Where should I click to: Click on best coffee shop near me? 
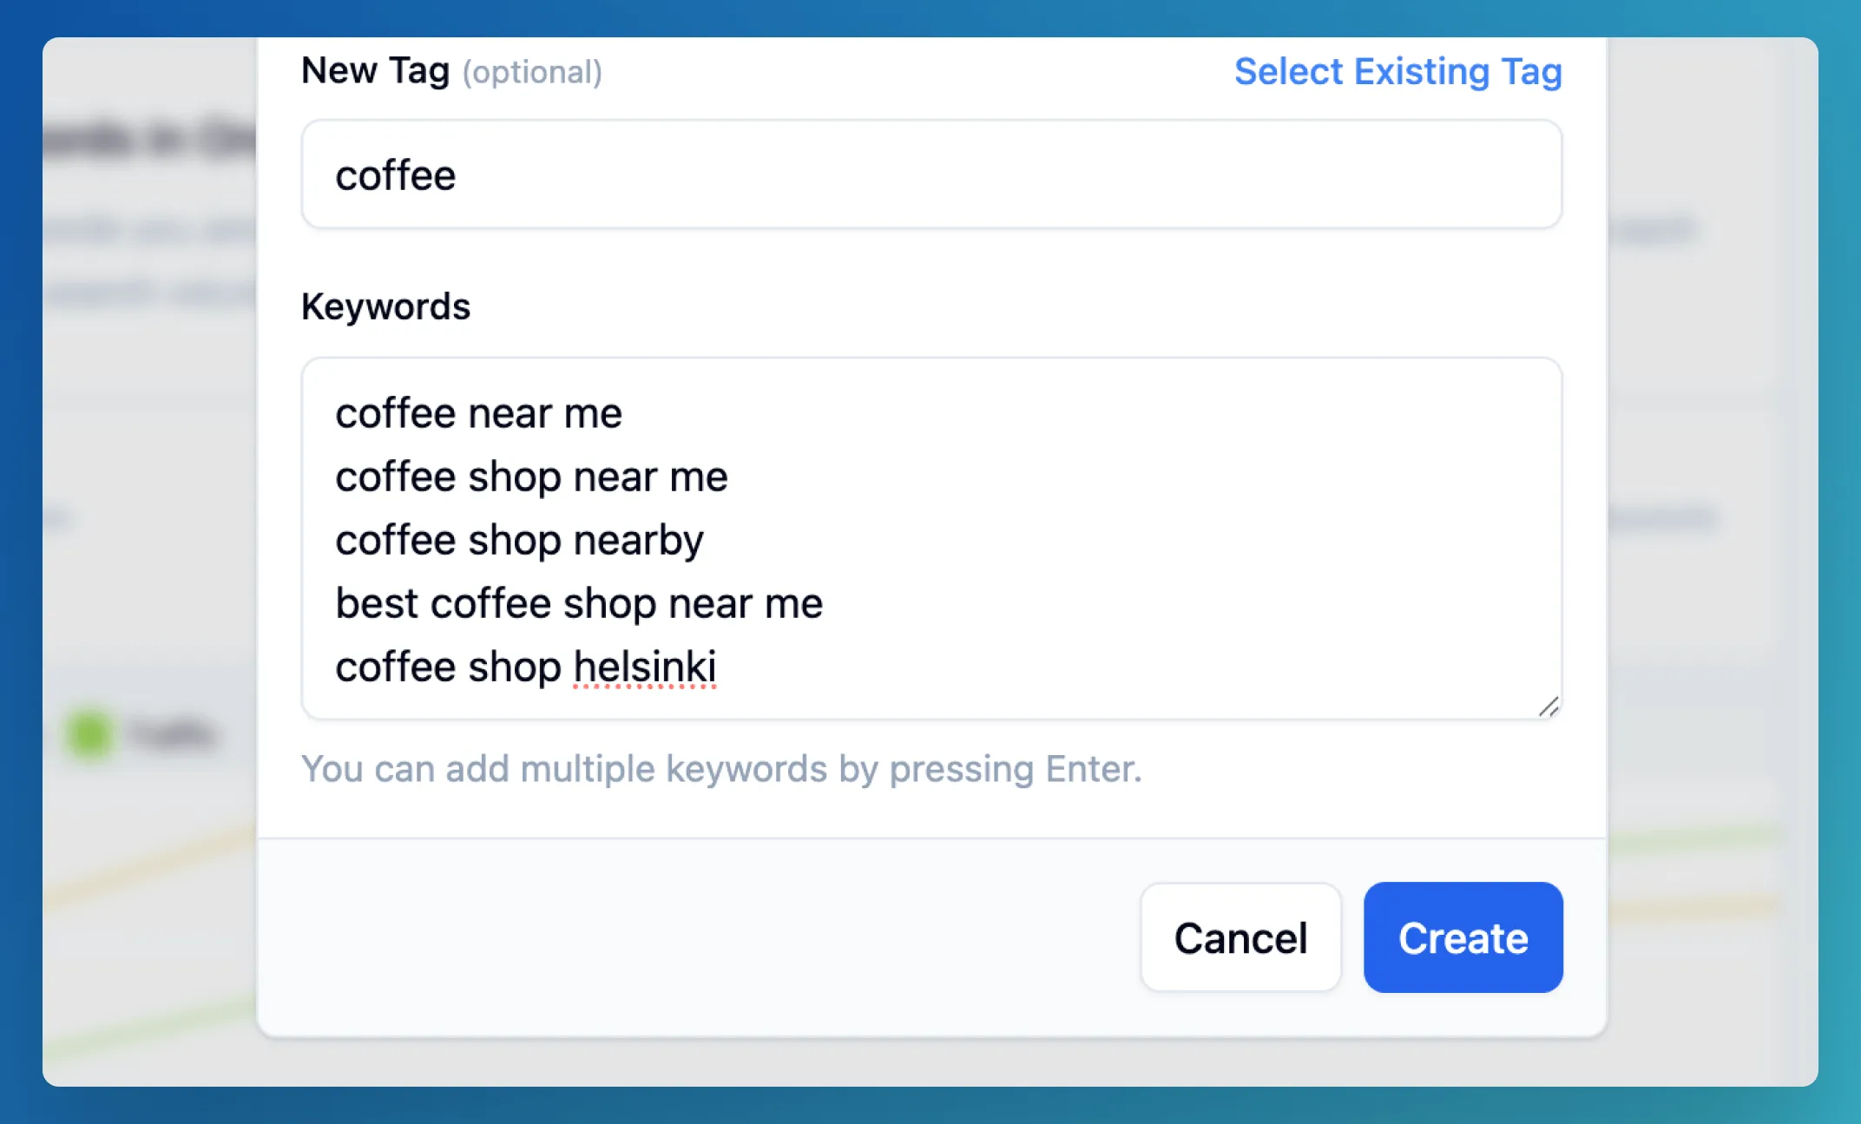(x=579, y=602)
